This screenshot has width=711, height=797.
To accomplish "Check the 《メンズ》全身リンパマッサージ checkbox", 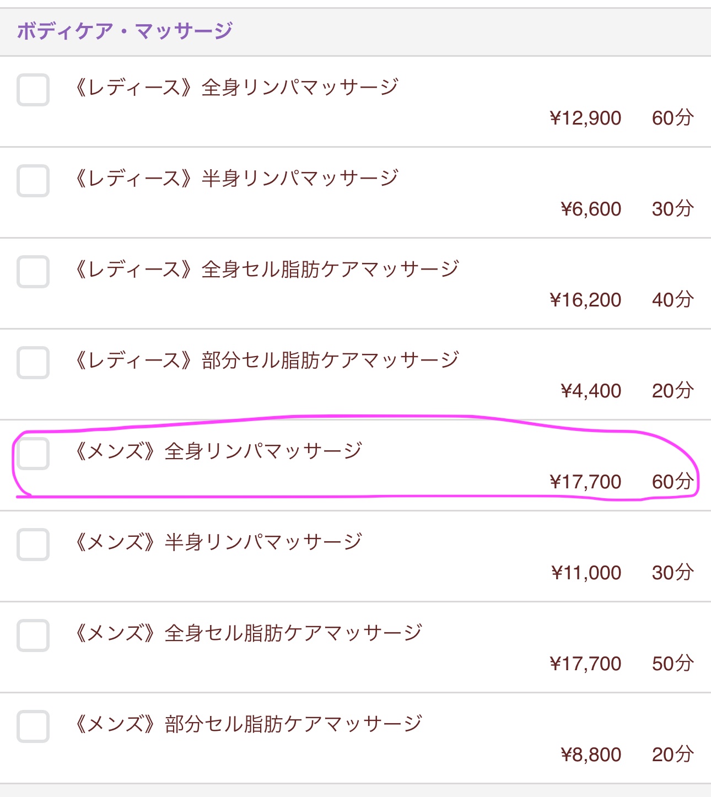I will tap(33, 454).
